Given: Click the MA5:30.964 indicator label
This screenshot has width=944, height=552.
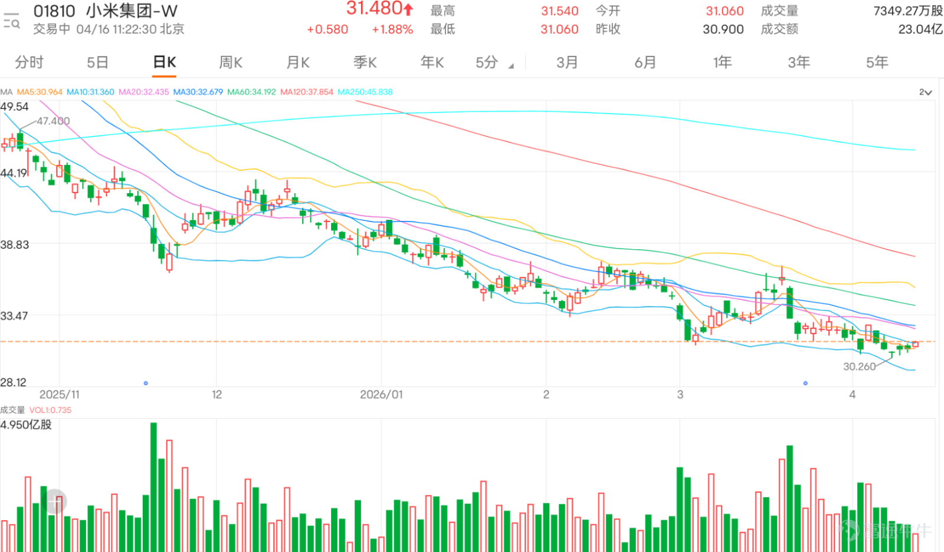Looking at the screenshot, I should coord(40,92).
